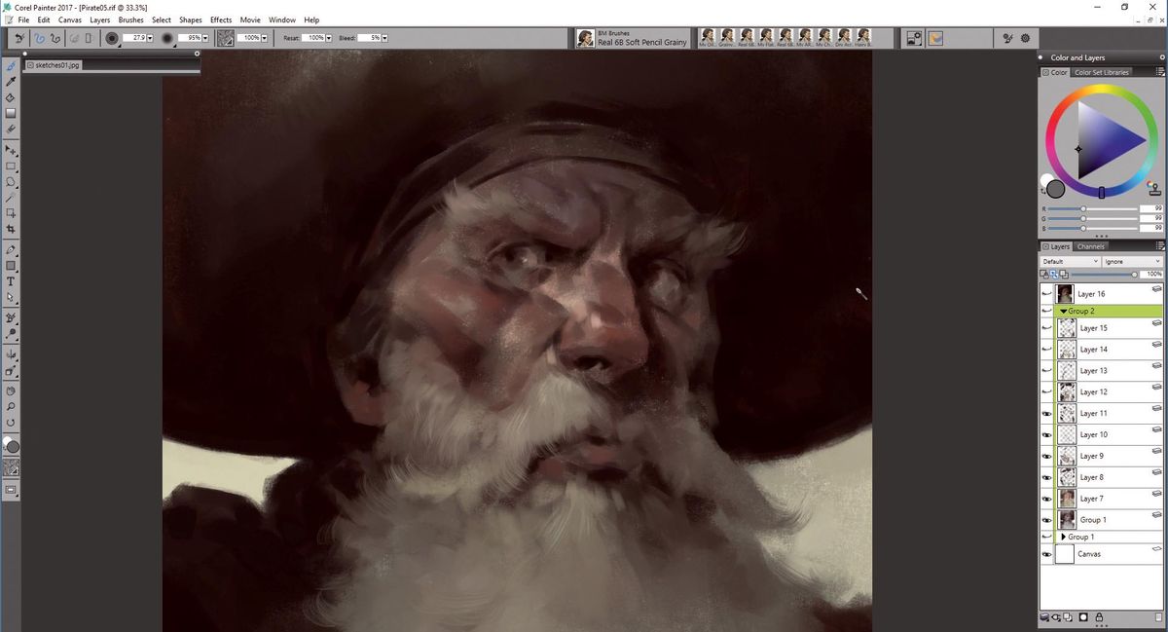Expand the Group 1 layer group
The width and height of the screenshot is (1168, 632).
click(1063, 537)
